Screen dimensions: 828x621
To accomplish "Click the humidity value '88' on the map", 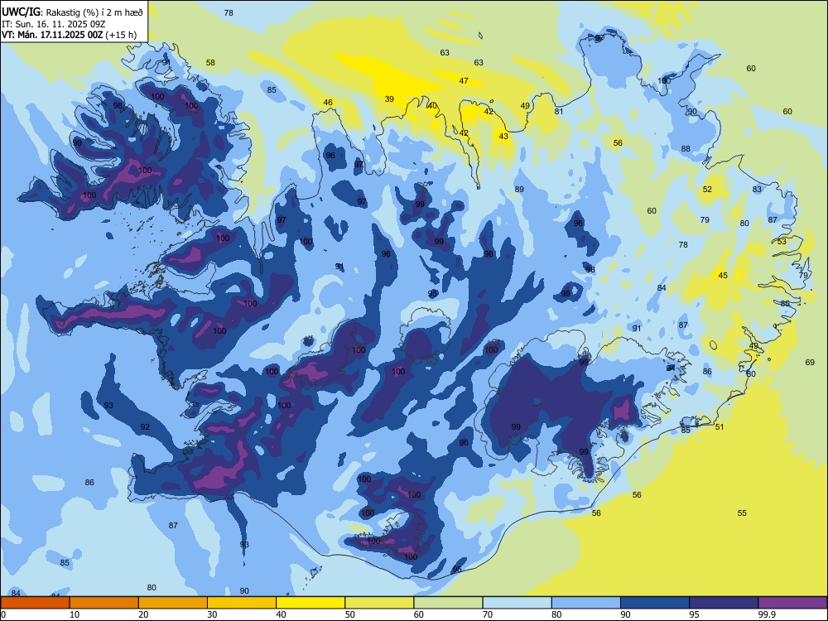I will 686,149.
